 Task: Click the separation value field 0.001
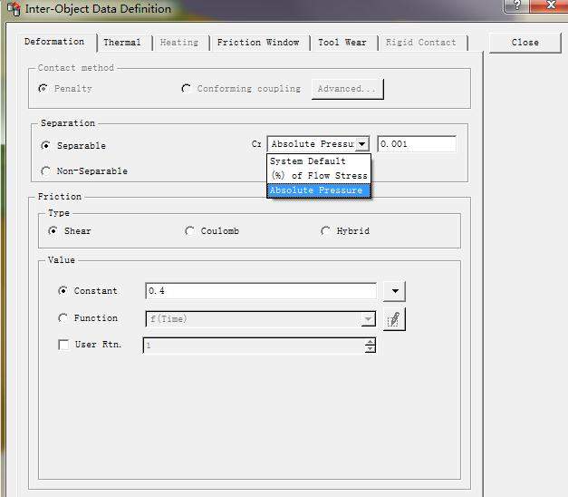(x=417, y=144)
